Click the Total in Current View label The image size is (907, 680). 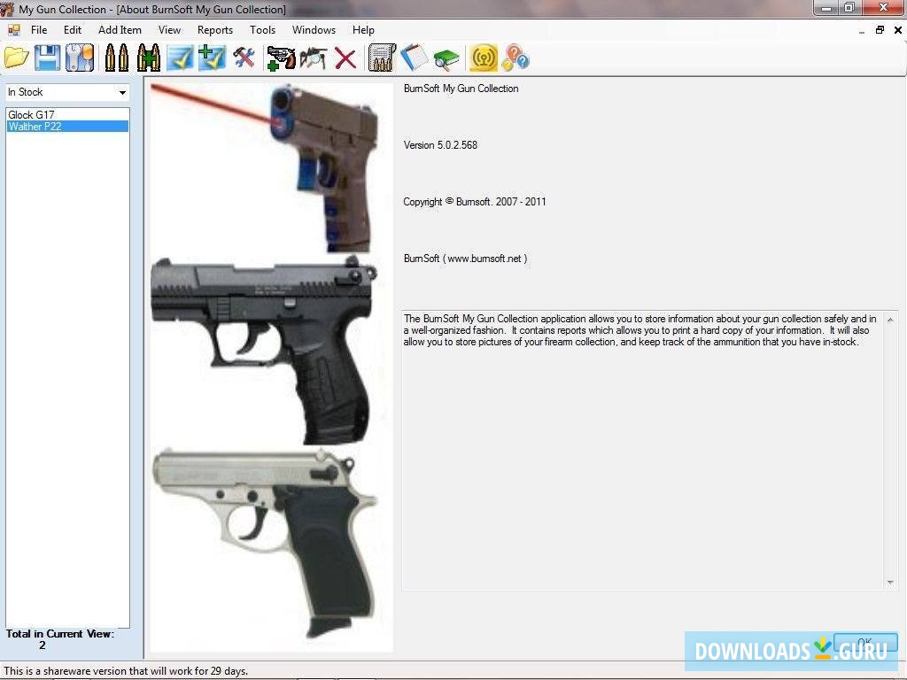(x=59, y=634)
